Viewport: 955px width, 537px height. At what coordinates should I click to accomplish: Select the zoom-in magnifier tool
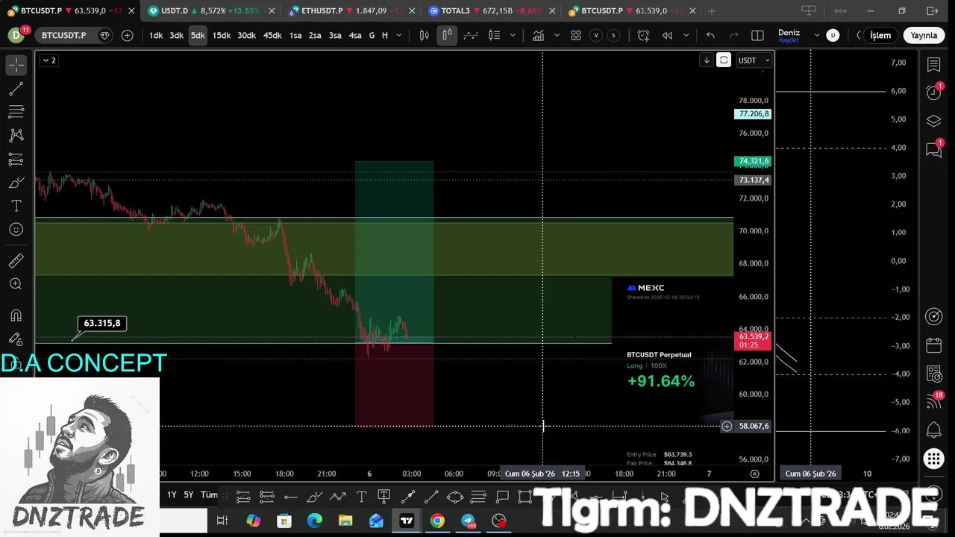[x=16, y=284]
